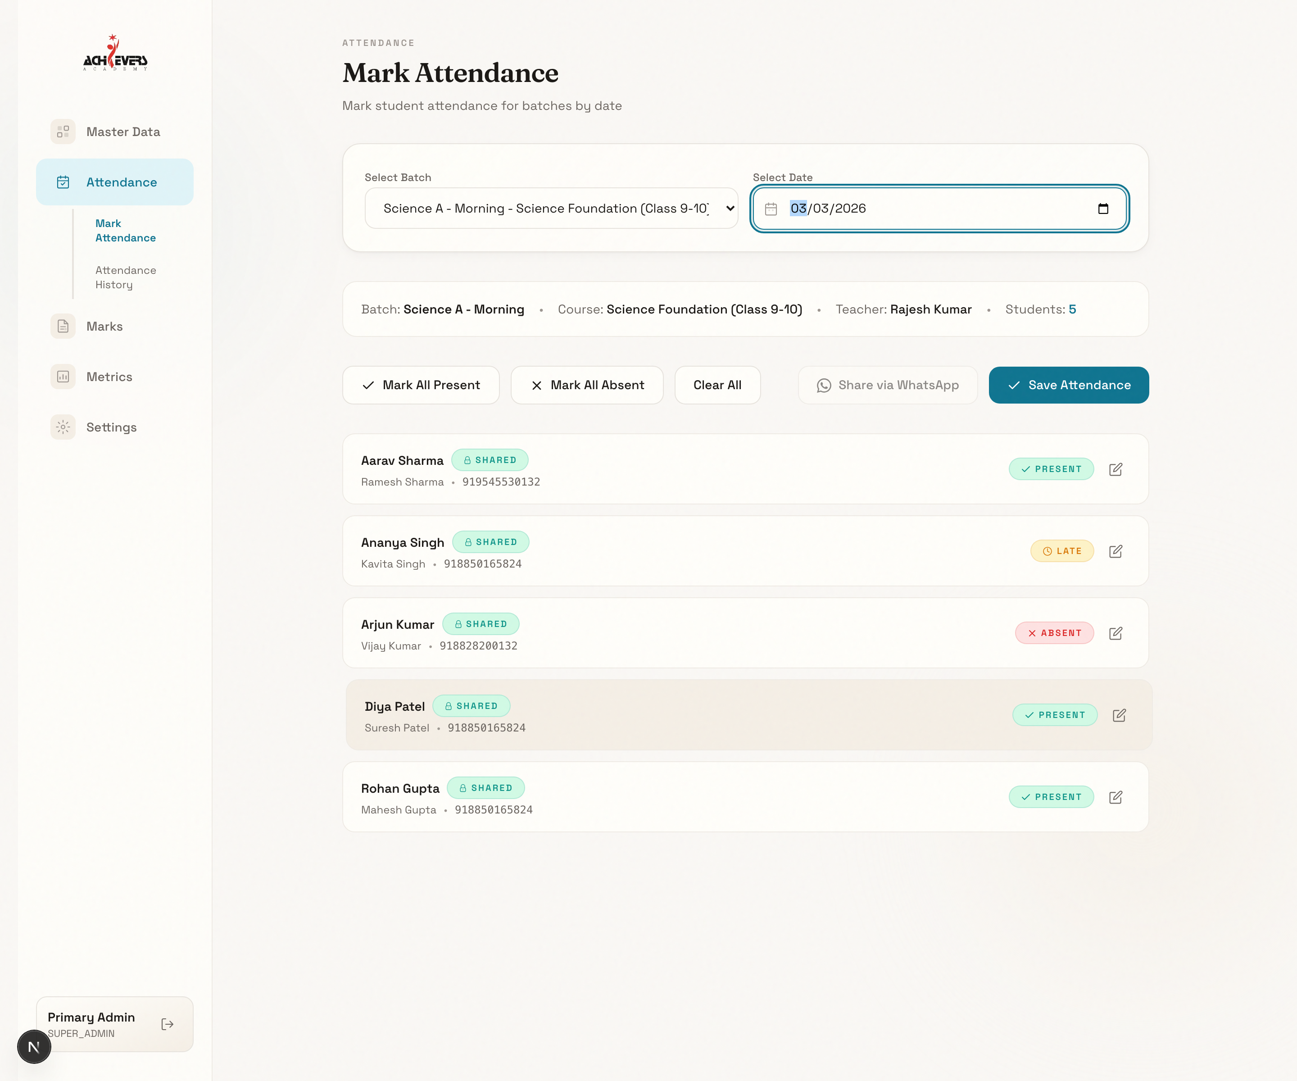The height and width of the screenshot is (1081, 1297).
Task: Click the edit icon for Arjun Kumar
Action: tap(1116, 633)
